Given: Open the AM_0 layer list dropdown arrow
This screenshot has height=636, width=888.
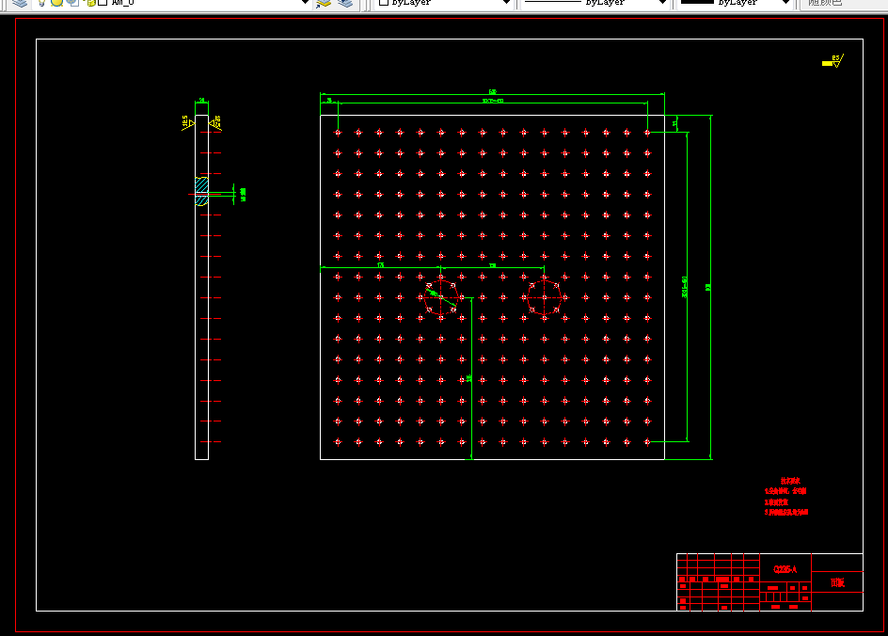Looking at the screenshot, I should click(x=305, y=2).
